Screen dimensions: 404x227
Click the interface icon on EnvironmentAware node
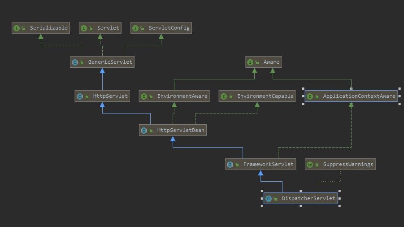tap(143, 96)
